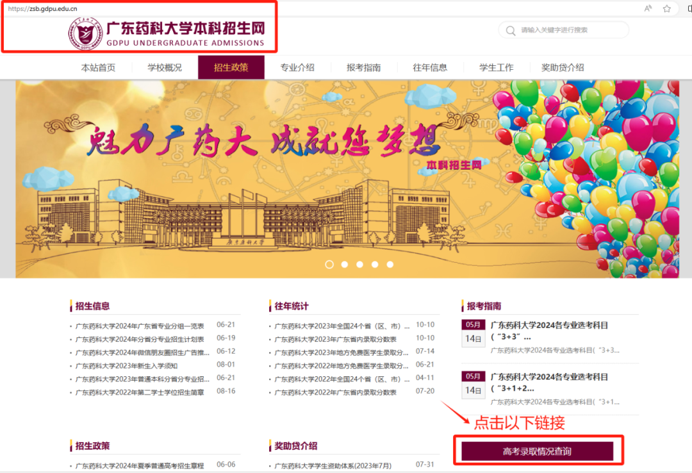Open the 学校概况 menu item
Screen dimensions: 692x473
(x=165, y=67)
